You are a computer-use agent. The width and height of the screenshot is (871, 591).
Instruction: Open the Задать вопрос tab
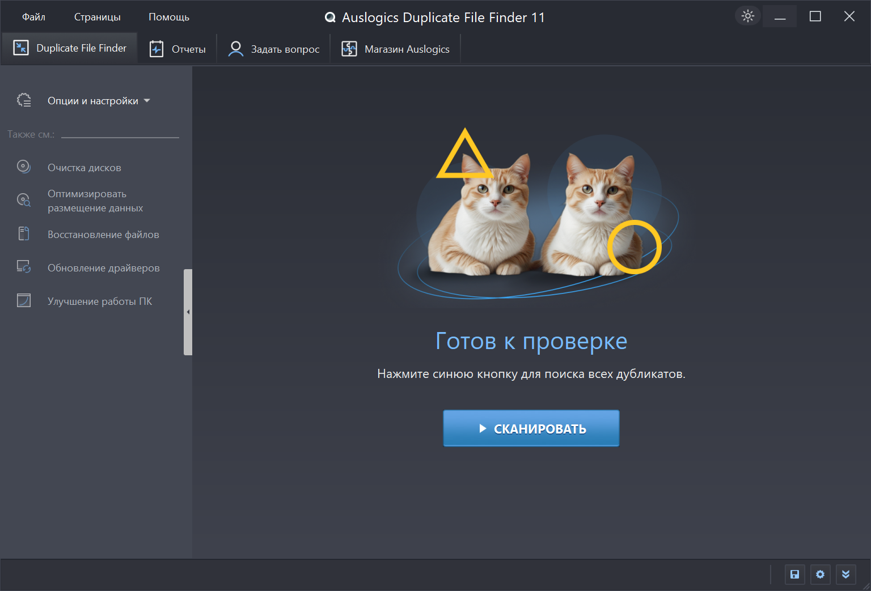[274, 49]
